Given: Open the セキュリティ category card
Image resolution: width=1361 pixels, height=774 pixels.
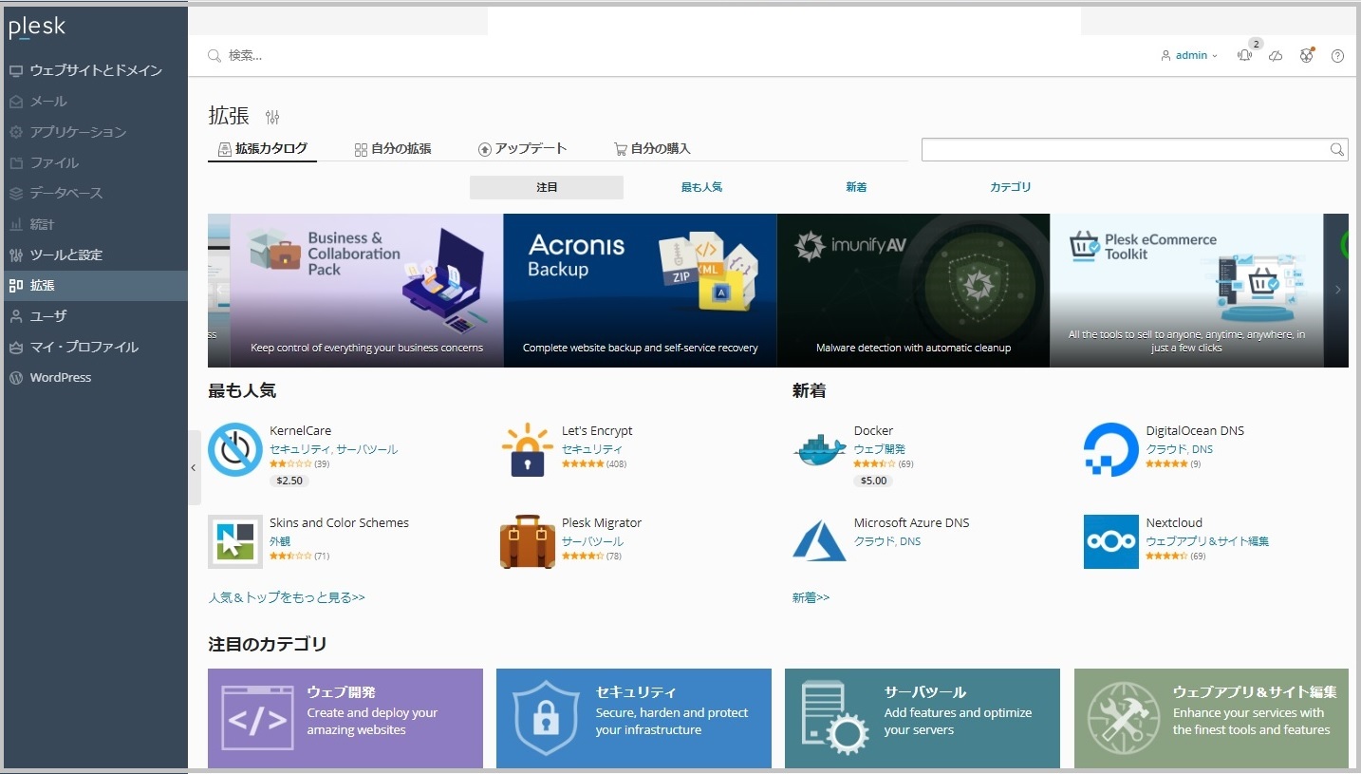Looking at the screenshot, I should [634, 718].
